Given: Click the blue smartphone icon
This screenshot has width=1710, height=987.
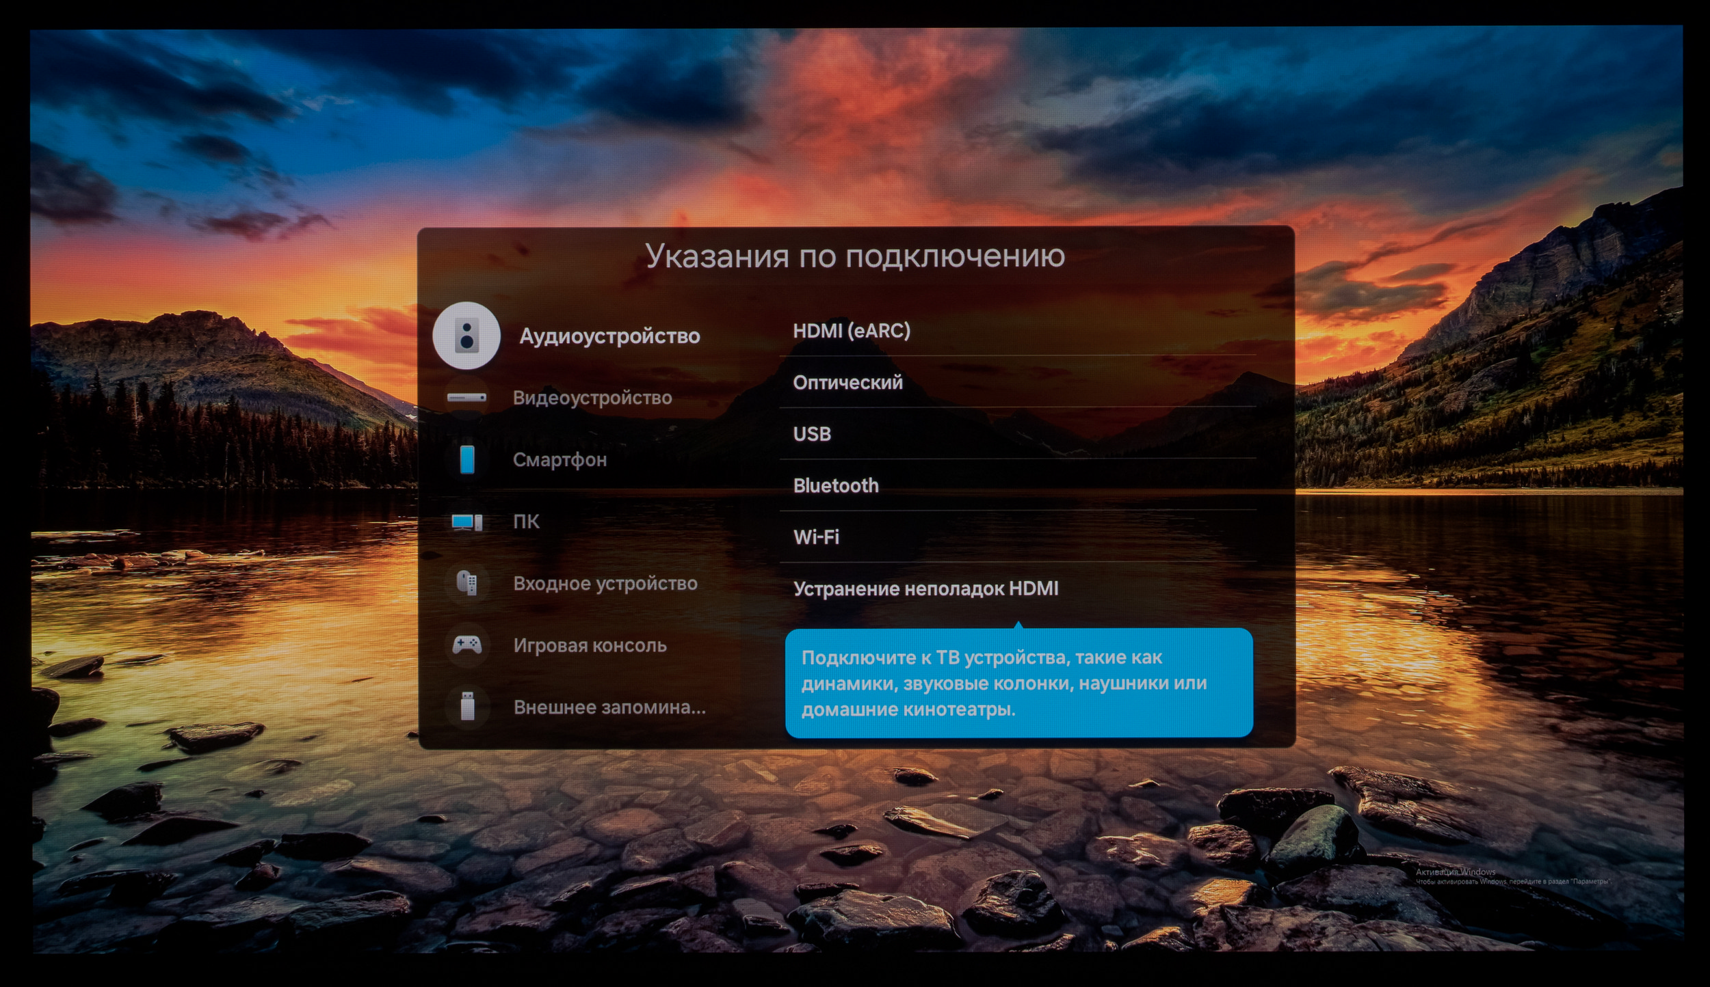Looking at the screenshot, I should 467,459.
